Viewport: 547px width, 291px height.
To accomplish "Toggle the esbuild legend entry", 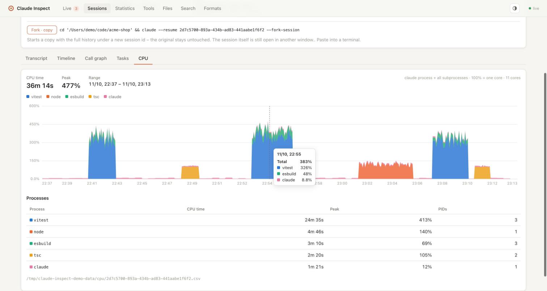I will pos(75,97).
